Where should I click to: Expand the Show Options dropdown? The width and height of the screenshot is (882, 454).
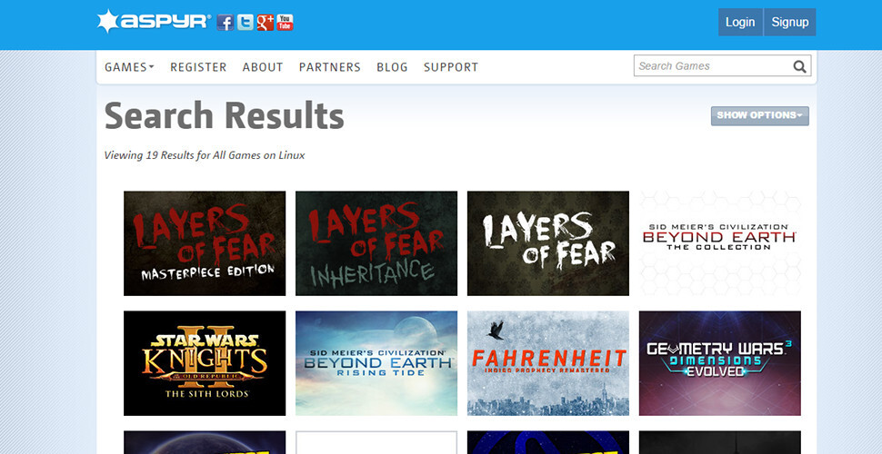pos(759,115)
